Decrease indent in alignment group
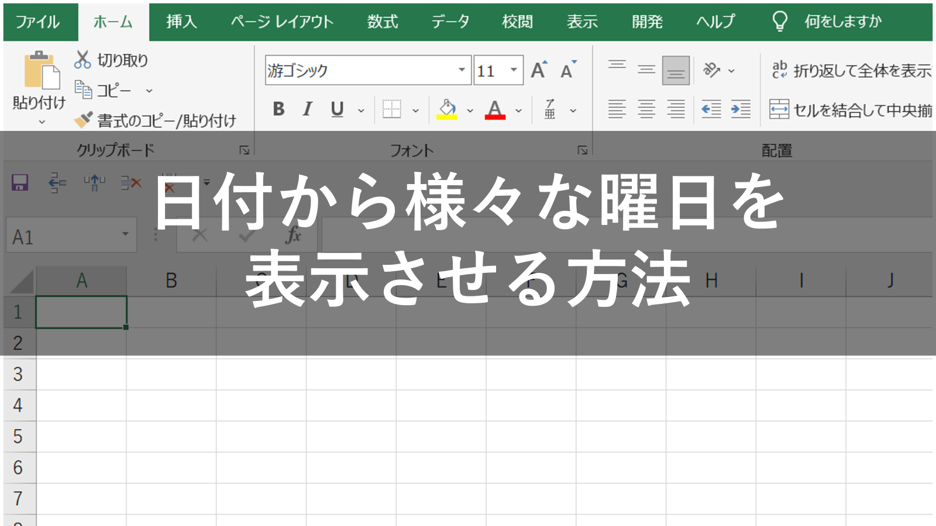The height and width of the screenshot is (526, 936). 711,109
